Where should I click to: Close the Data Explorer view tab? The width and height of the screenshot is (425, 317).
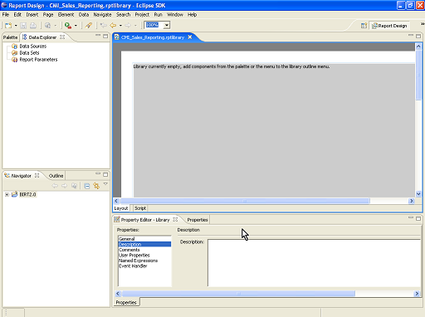pyautogui.click(x=62, y=37)
